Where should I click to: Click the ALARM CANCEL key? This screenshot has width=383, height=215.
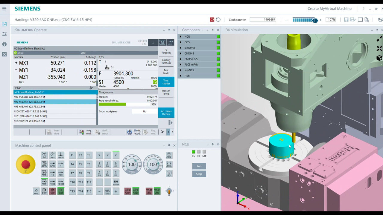click(x=169, y=155)
